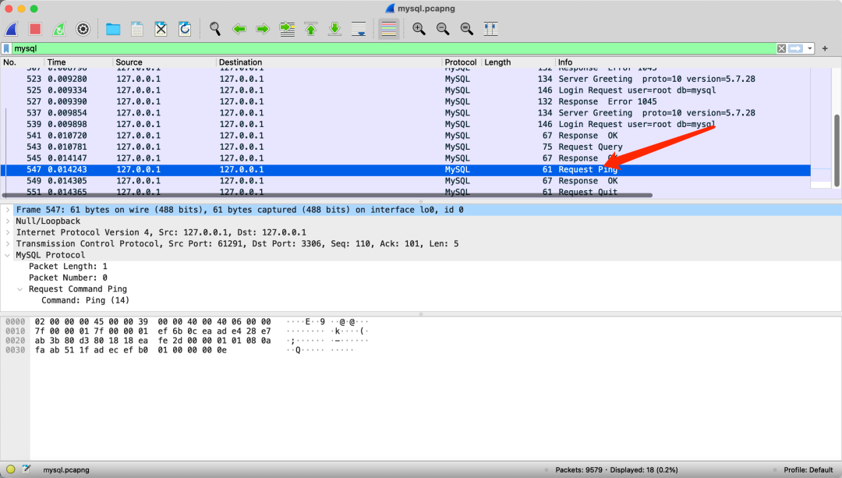Add a display filter button with plus
This screenshot has height=478, width=842.
click(825, 48)
